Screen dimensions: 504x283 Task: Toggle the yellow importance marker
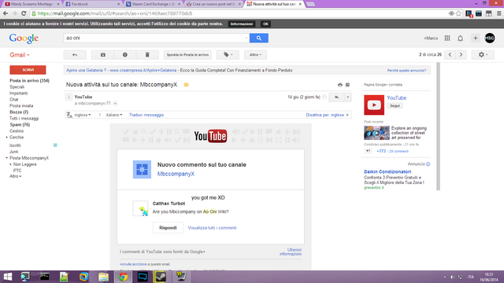click(x=186, y=85)
